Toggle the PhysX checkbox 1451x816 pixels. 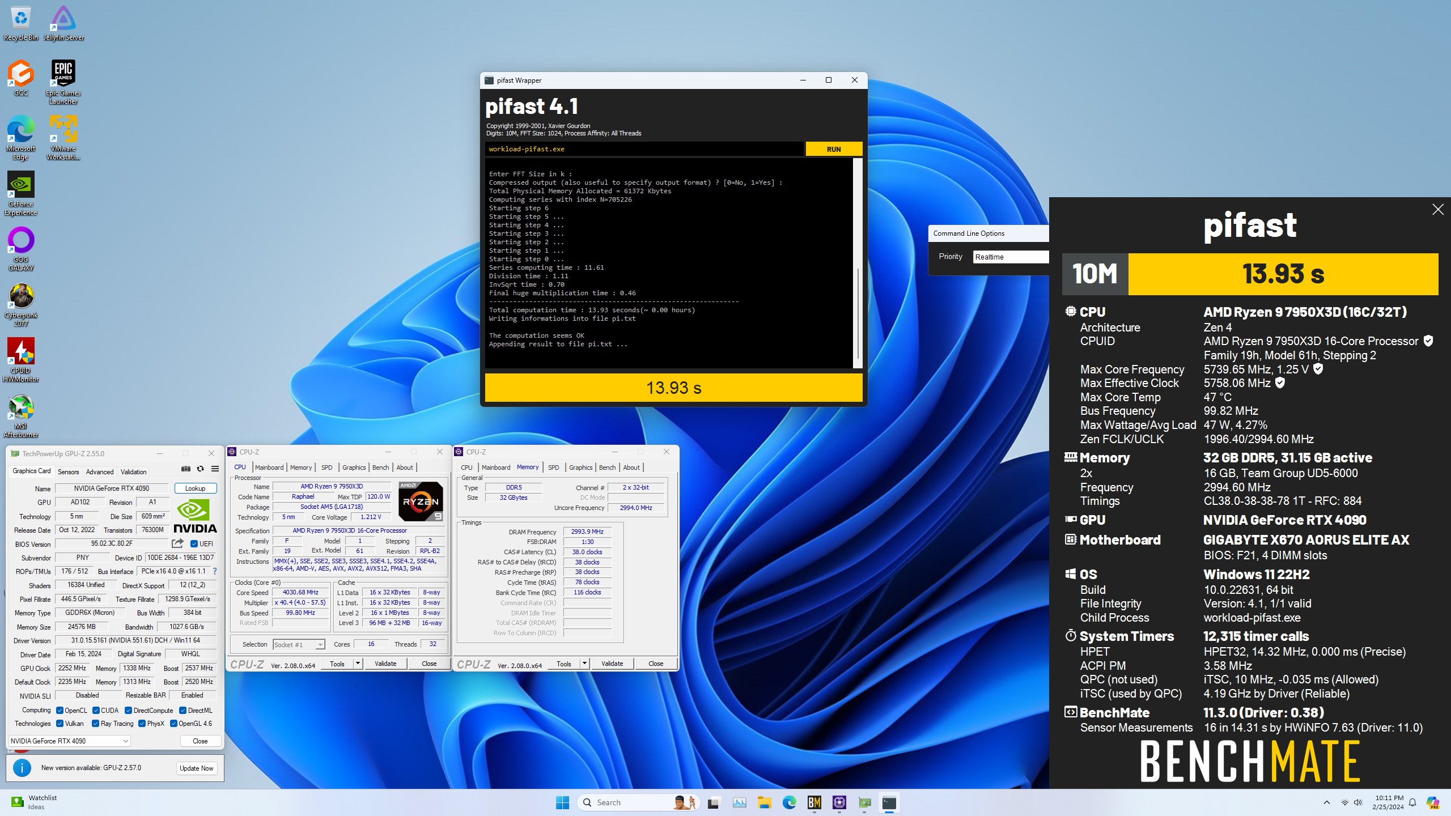pos(142,724)
